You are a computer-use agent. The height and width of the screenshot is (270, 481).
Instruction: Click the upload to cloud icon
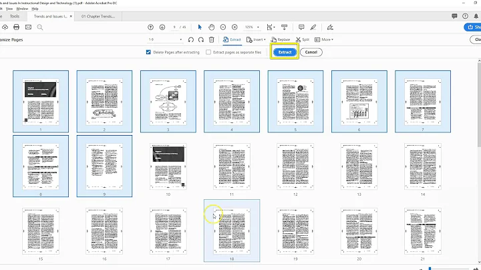(5, 27)
